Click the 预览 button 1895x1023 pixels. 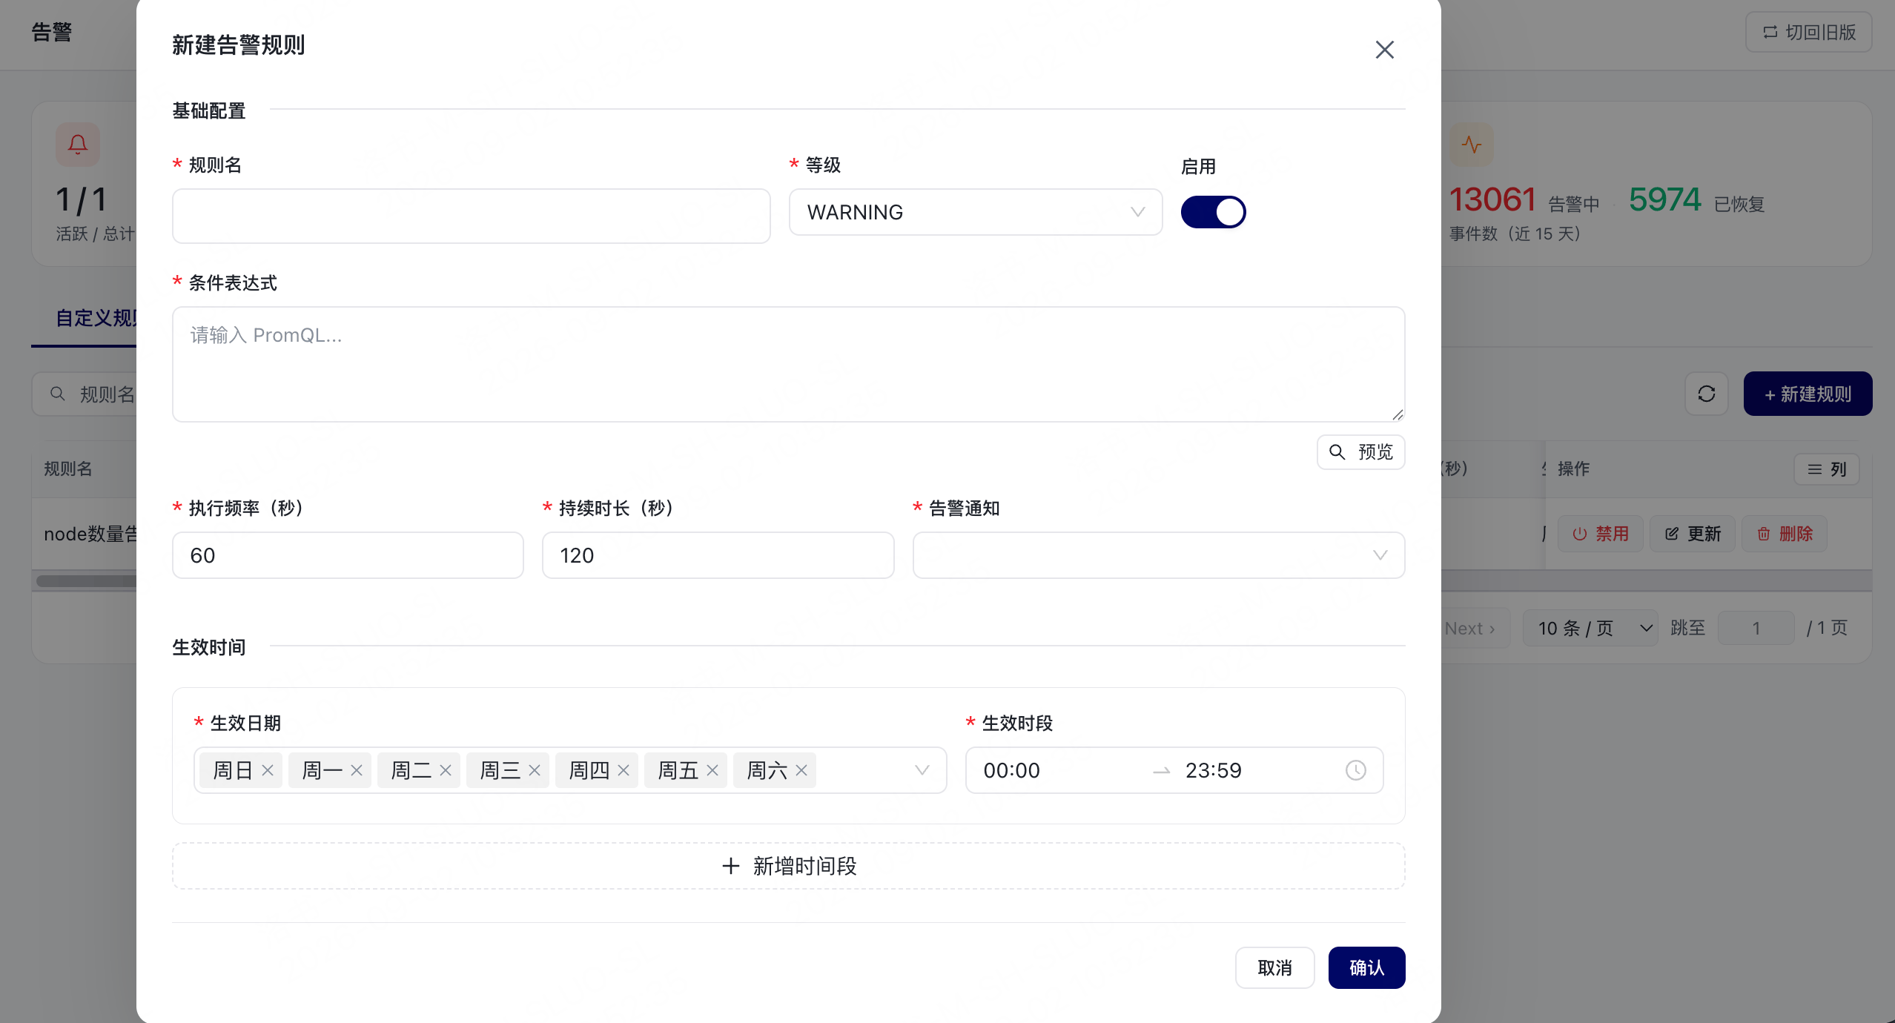1360,452
